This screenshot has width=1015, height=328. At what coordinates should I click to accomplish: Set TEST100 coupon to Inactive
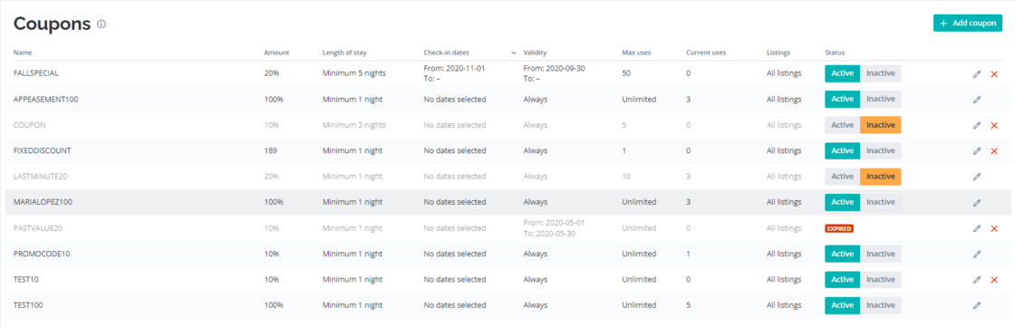click(x=880, y=305)
